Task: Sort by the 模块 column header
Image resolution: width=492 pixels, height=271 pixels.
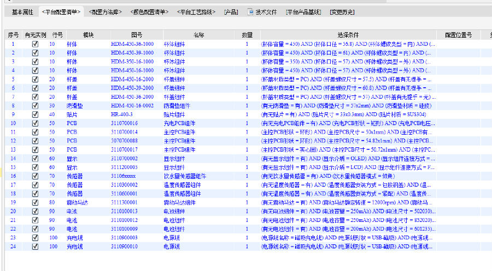Action: pyautogui.click(x=88, y=35)
